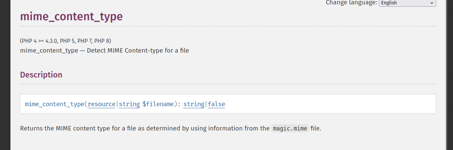Click the $filename parameter name
The width and height of the screenshot is (453, 150).
[x=158, y=104]
